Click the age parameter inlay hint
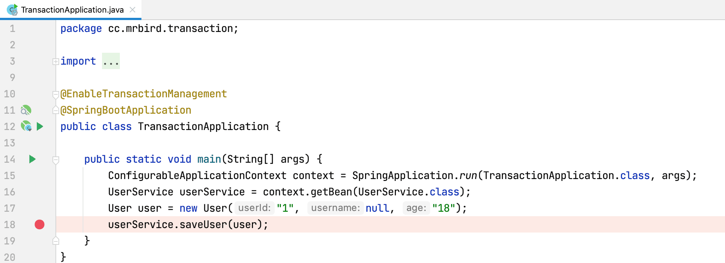The width and height of the screenshot is (725, 263). (416, 208)
